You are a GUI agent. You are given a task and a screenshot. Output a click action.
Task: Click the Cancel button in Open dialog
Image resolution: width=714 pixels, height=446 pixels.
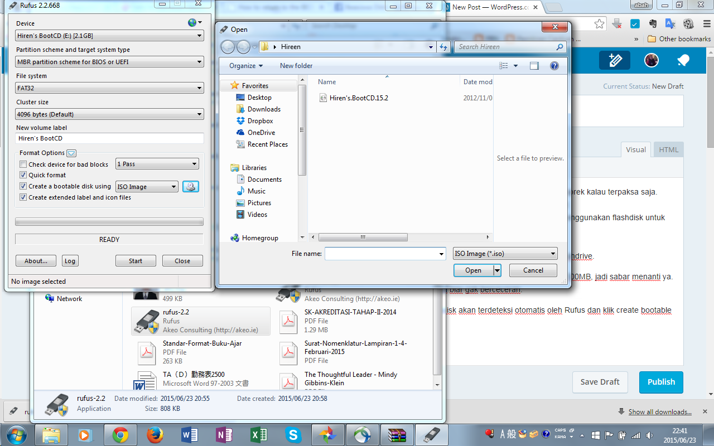tap(533, 270)
